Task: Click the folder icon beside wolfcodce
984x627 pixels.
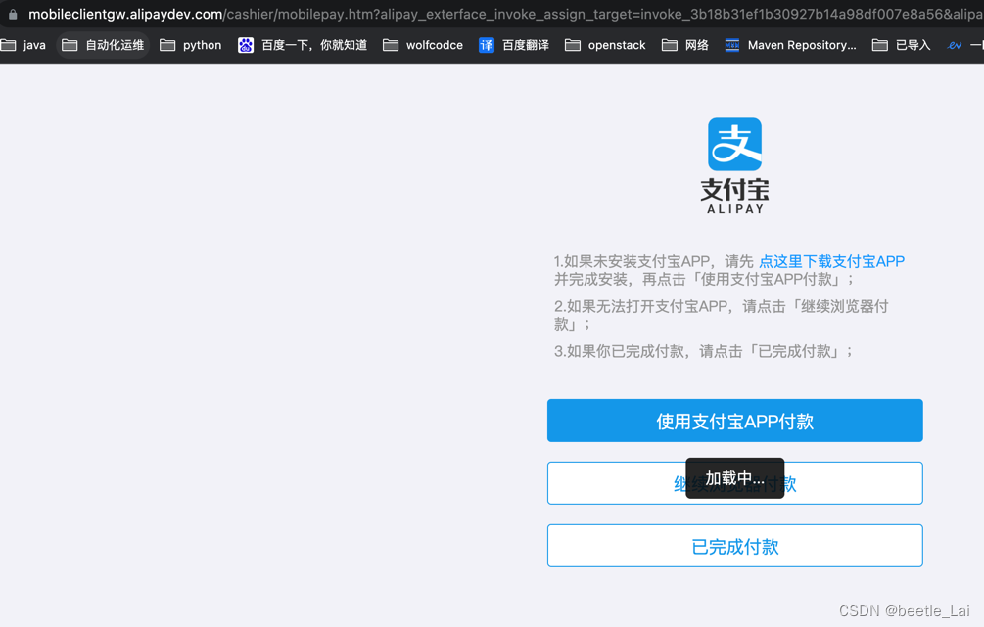Action: (x=391, y=45)
